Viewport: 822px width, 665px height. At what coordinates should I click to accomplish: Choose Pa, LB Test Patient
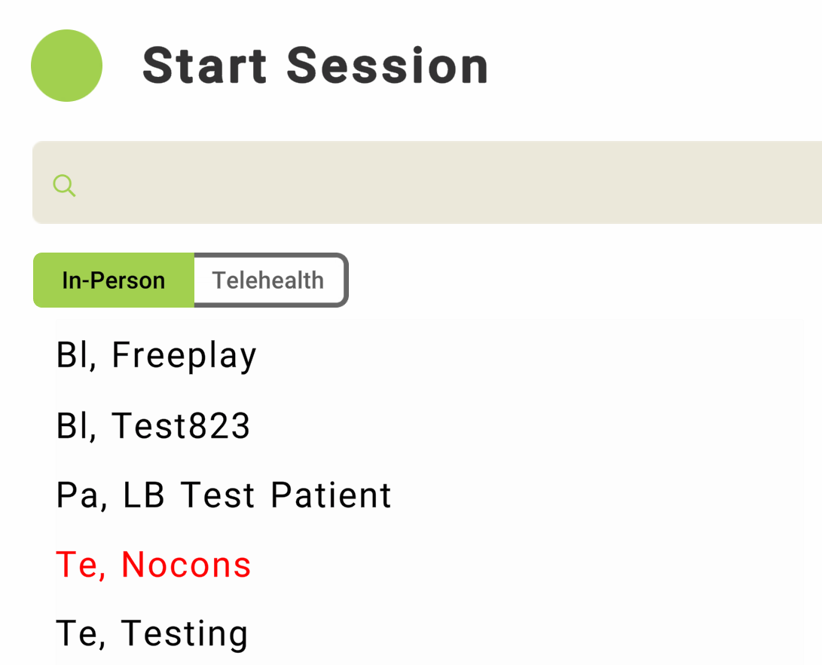pos(224,495)
